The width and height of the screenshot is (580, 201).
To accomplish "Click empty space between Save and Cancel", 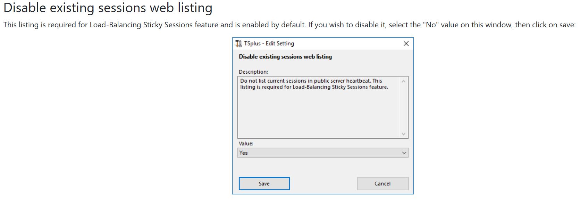I will click(323, 184).
